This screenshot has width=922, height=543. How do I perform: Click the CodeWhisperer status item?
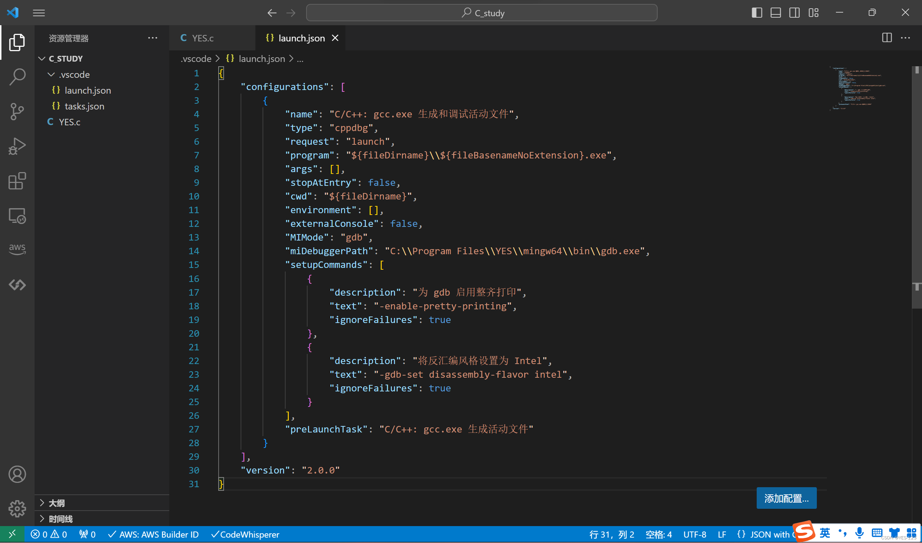point(245,535)
